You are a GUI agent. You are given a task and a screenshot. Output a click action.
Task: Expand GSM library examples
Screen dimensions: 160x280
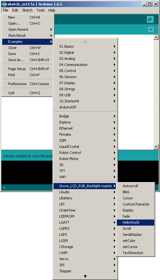click(x=85, y=140)
